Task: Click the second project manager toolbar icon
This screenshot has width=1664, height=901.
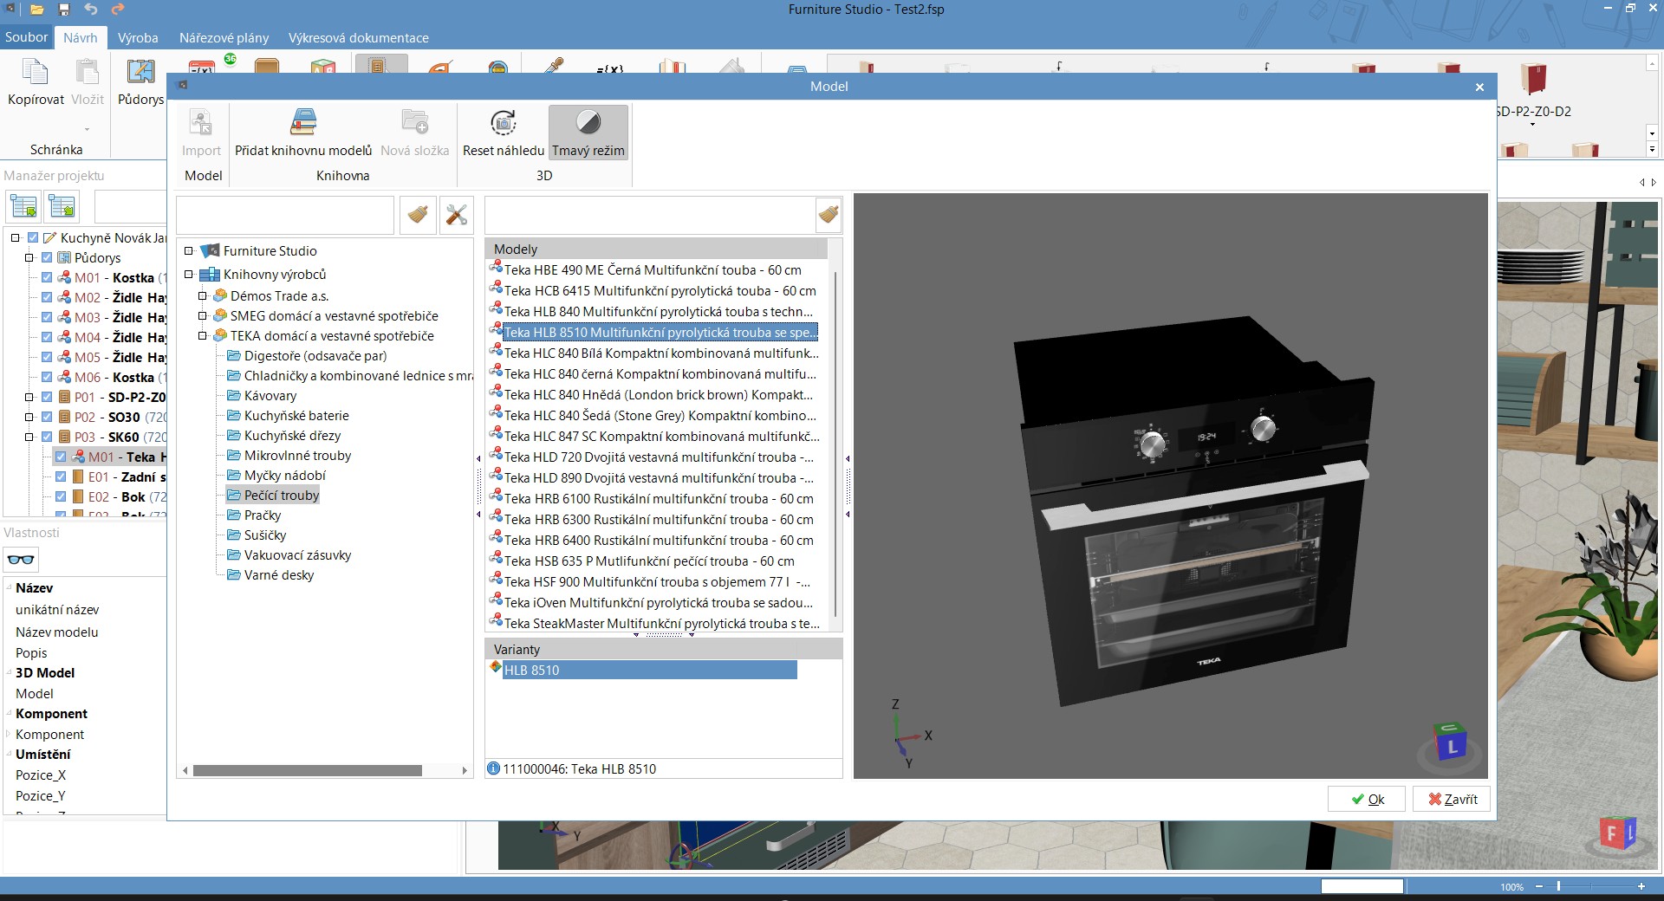Action: (x=62, y=207)
